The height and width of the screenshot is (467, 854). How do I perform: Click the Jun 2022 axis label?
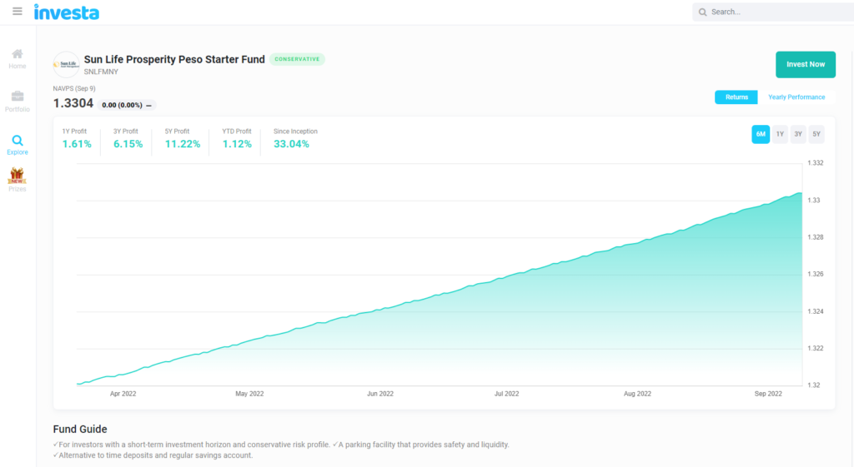click(380, 394)
